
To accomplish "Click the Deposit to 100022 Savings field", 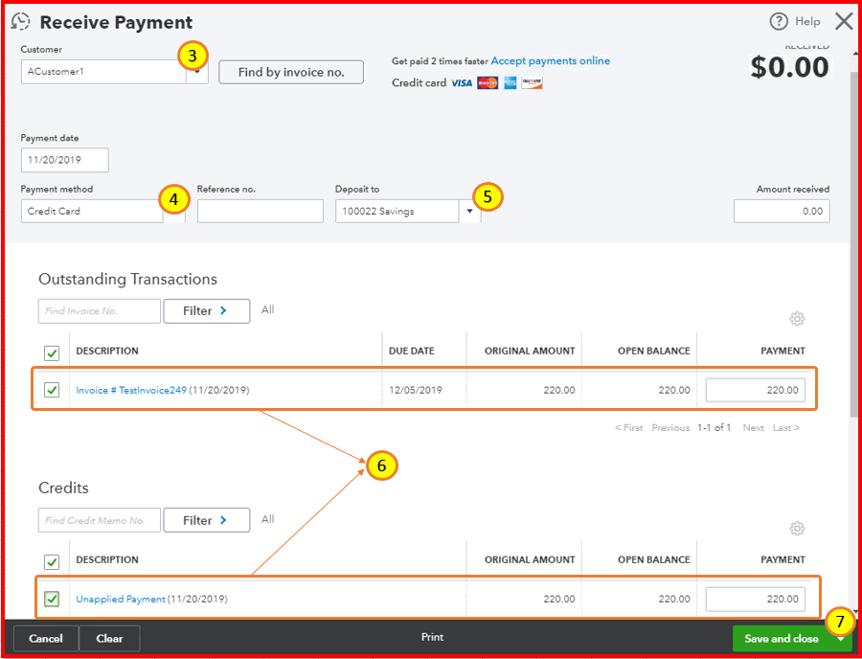I will point(397,211).
